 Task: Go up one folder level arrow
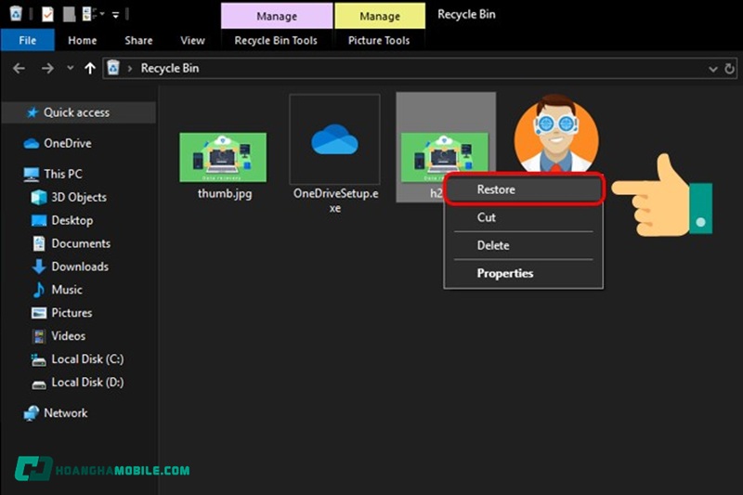pyautogui.click(x=90, y=68)
